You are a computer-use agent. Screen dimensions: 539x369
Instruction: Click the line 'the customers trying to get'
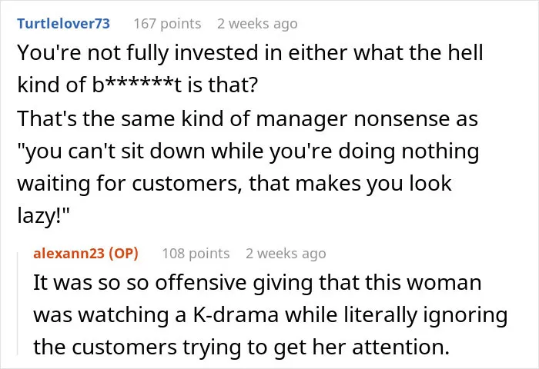pyautogui.click(x=241, y=347)
